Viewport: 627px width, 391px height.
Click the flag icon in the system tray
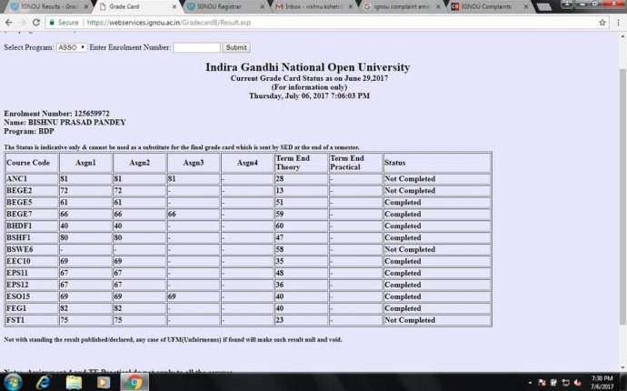click(x=542, y=383)
